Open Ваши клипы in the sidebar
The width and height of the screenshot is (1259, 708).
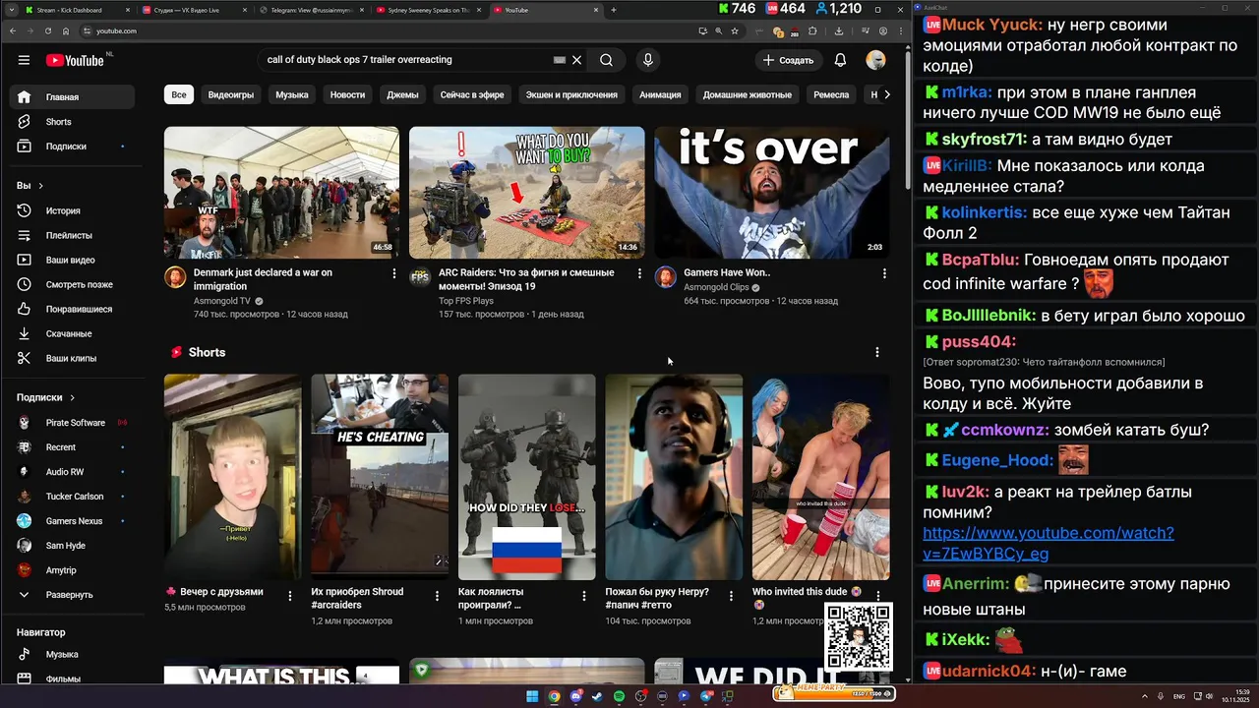72,358
